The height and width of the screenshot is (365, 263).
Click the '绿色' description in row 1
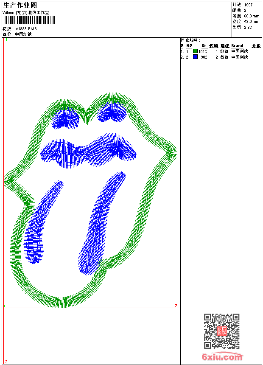[x=224, y=51]
